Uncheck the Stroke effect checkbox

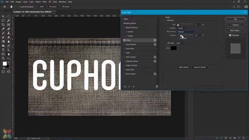point(124,40)
